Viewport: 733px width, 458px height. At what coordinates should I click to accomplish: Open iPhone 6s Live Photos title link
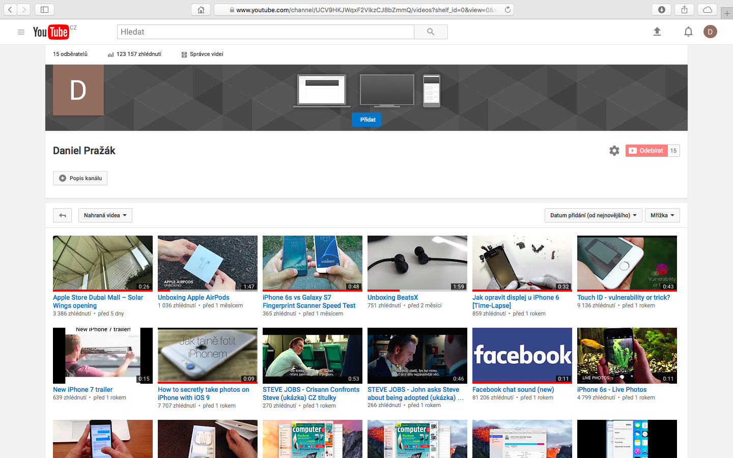612,389
